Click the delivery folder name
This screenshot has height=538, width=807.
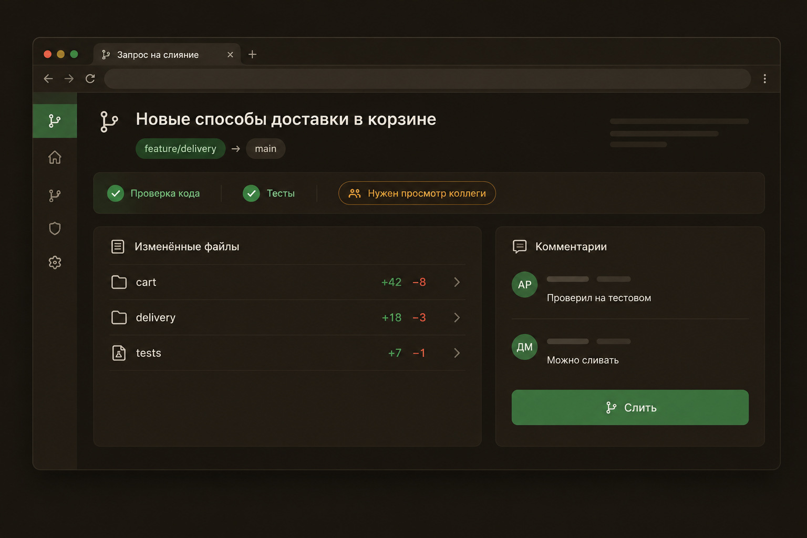click(x=156, y=317)
